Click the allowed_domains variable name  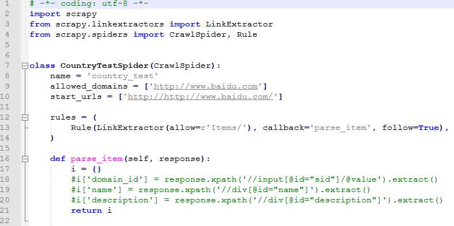(89, 86)
